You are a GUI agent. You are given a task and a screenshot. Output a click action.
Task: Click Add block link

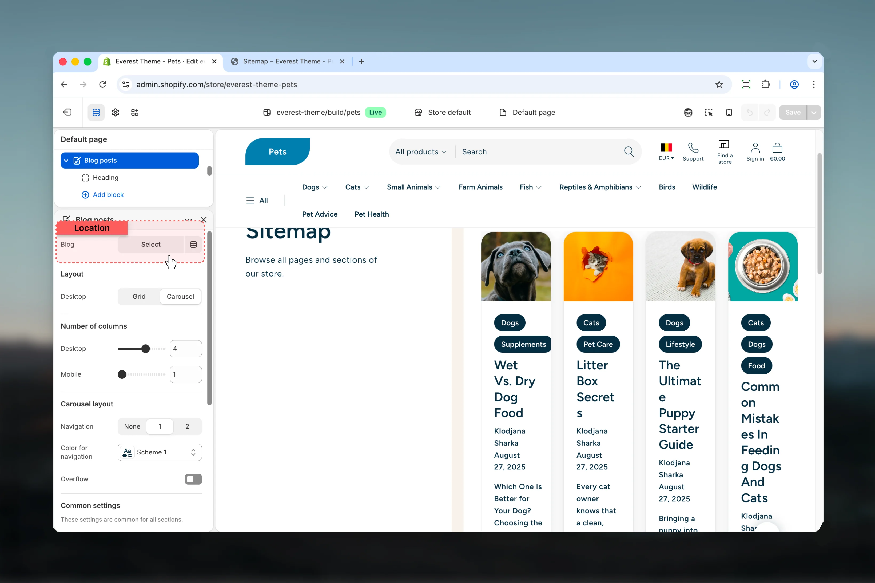point(103,194)
